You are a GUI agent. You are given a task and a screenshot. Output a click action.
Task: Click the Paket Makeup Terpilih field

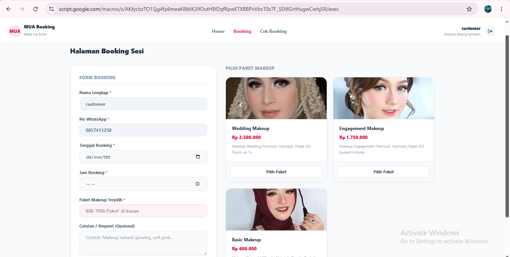coord(143,211)
